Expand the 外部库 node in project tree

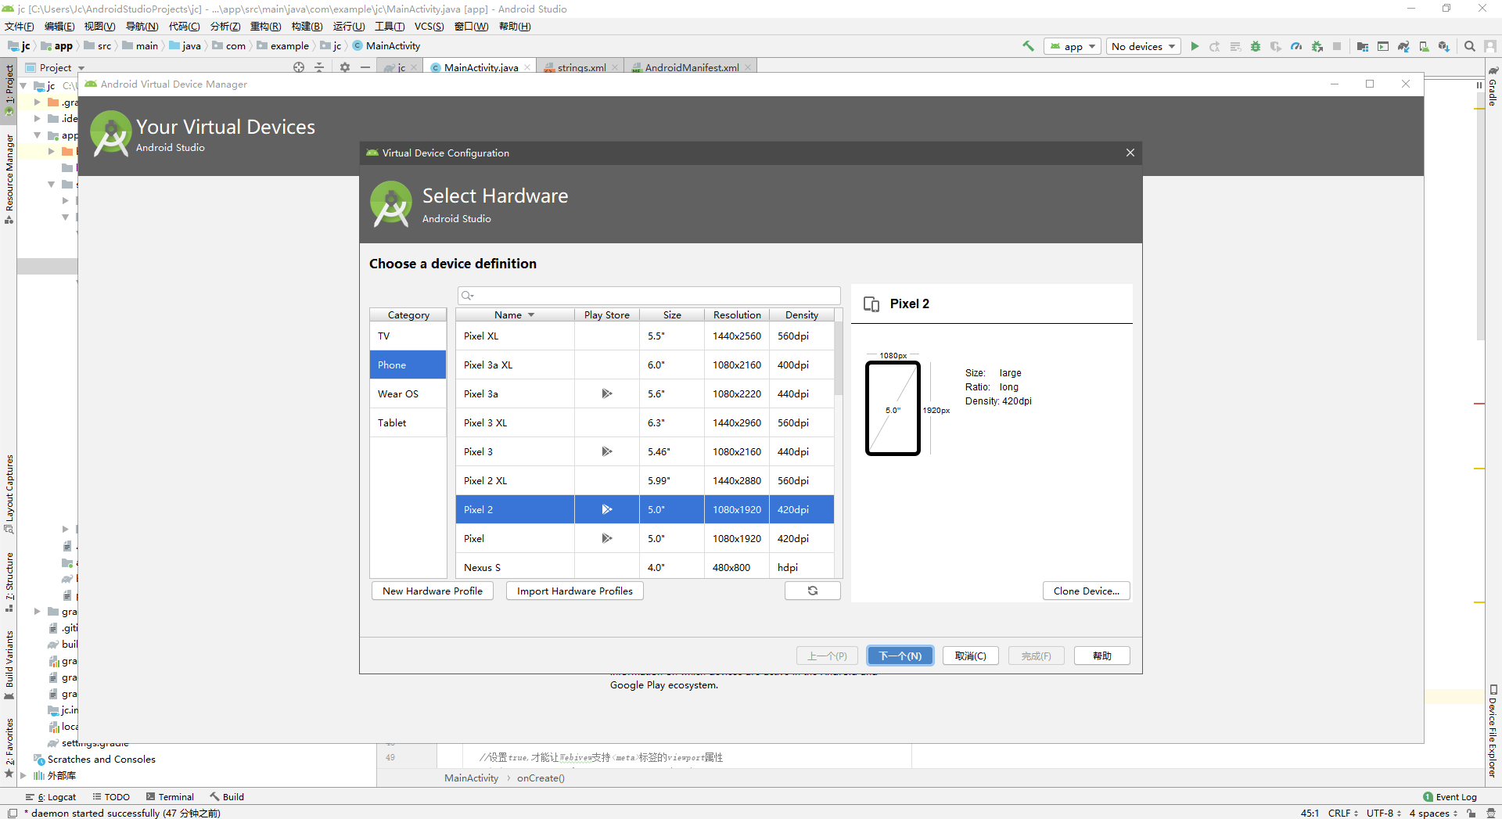coord(23,775)
